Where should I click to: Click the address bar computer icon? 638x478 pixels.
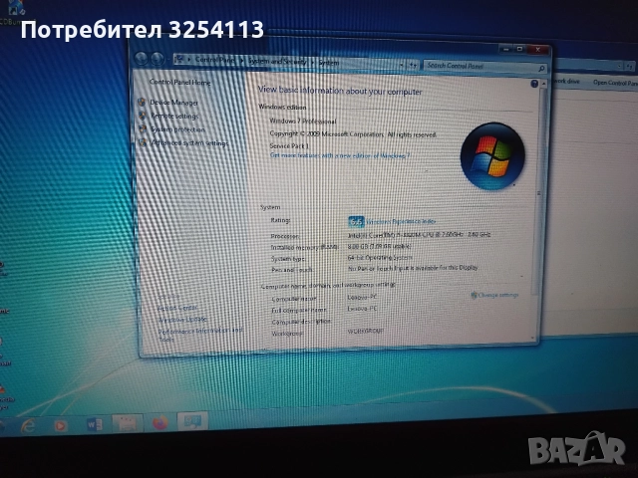[178, 60]
